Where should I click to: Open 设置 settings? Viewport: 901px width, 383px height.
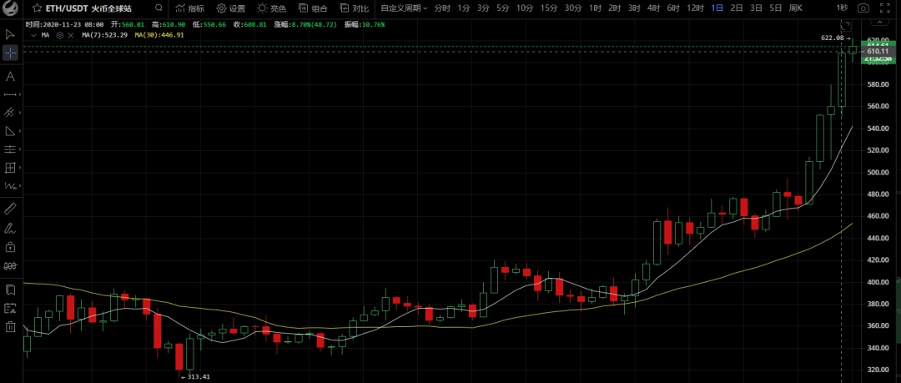[x=230, y=8]
